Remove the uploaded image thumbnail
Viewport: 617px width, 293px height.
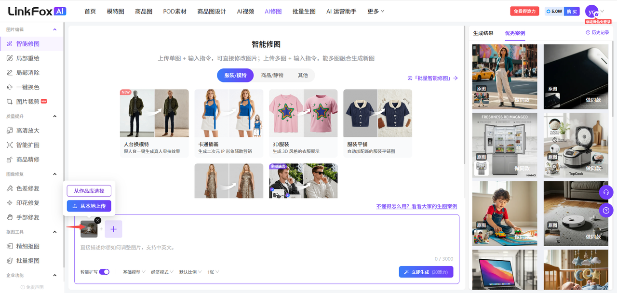coord(98,220)
